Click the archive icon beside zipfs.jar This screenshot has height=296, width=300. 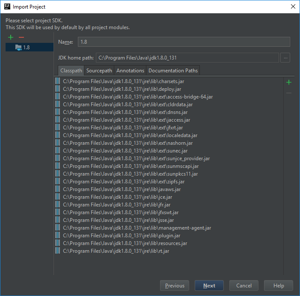[x=57, y=181]
